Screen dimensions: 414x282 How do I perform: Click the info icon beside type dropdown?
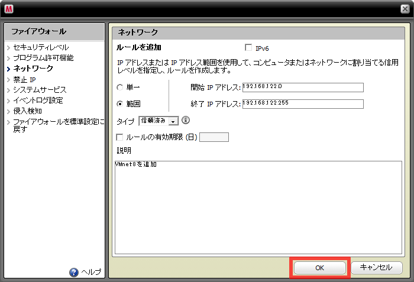pyautogui.click(x=185, y=121)
